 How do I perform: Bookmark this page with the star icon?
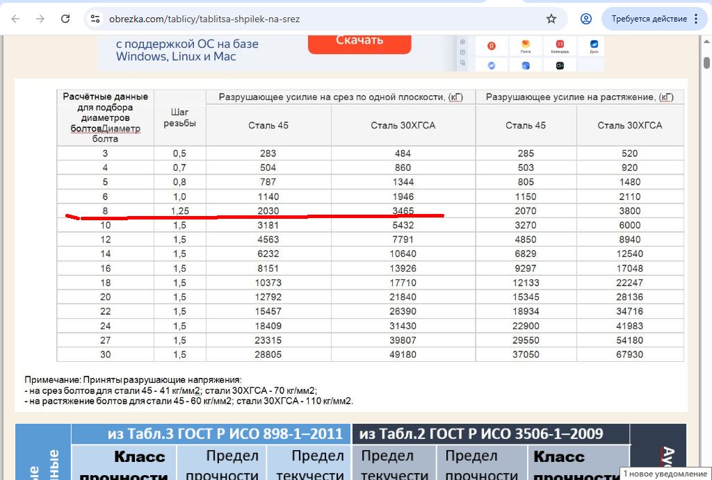click(x=551, y=19)
